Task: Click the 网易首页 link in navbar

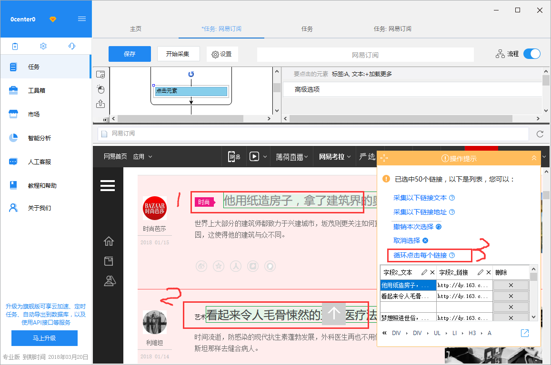Action: (x=115, y=156)
